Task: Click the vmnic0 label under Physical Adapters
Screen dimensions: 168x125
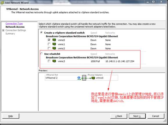Action: (x=100, y=78)
